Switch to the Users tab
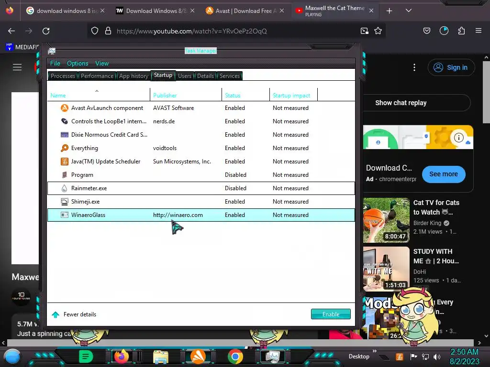490x367 pixels. click(185, 76)
